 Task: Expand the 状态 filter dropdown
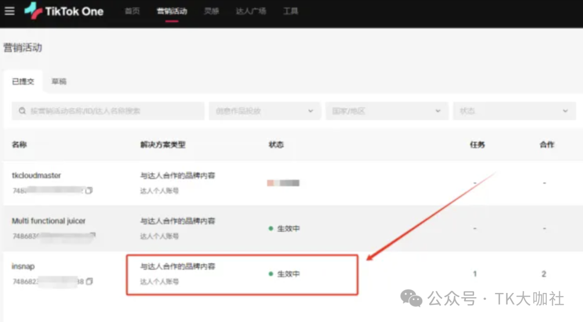(513, 111)
